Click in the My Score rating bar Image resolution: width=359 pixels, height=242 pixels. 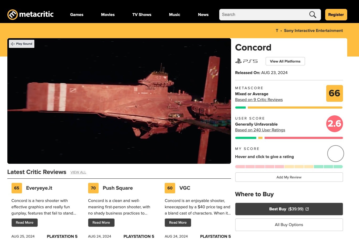[289, 167]
